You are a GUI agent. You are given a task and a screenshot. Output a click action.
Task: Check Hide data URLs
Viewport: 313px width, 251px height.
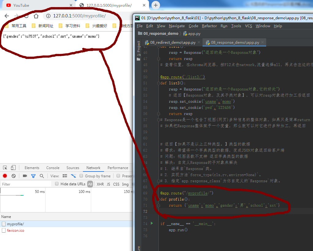tap(57, 184)
